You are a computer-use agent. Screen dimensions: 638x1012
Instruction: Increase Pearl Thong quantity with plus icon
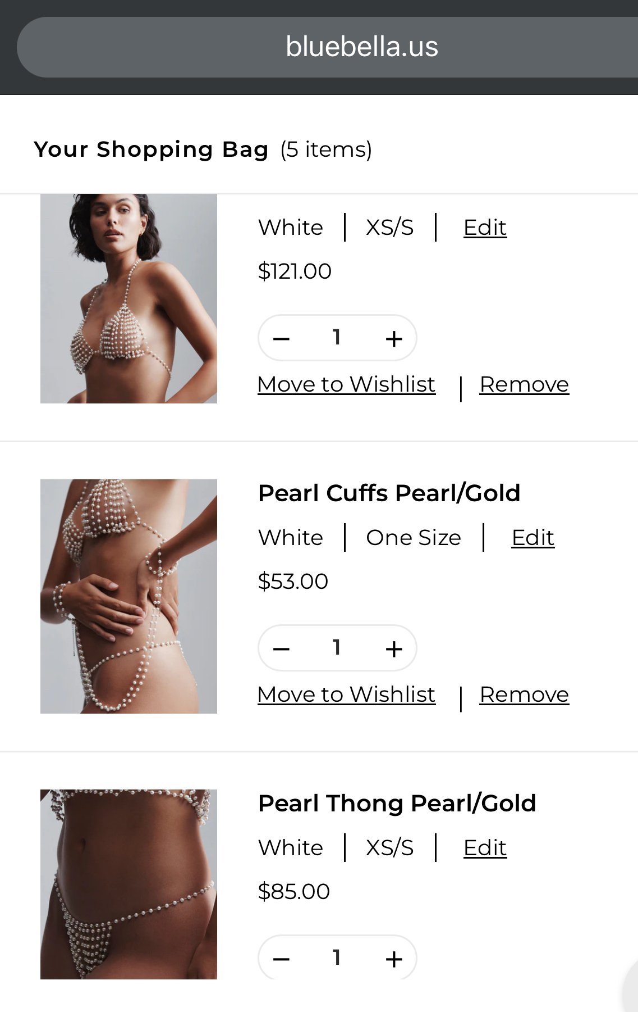pos(394,959)
